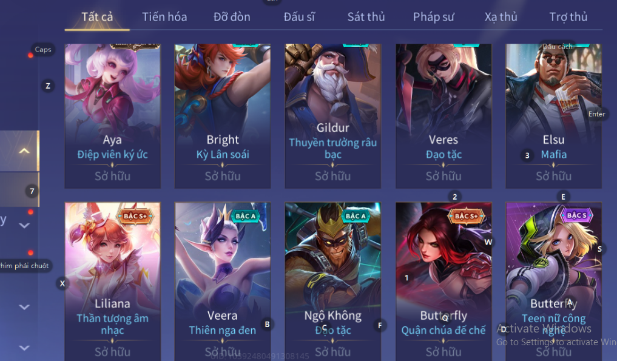617x361 pixels.
Task: Choose the Gildur Thuyền trưởng râu bạc skin
Action: click(x=333, y=116)
